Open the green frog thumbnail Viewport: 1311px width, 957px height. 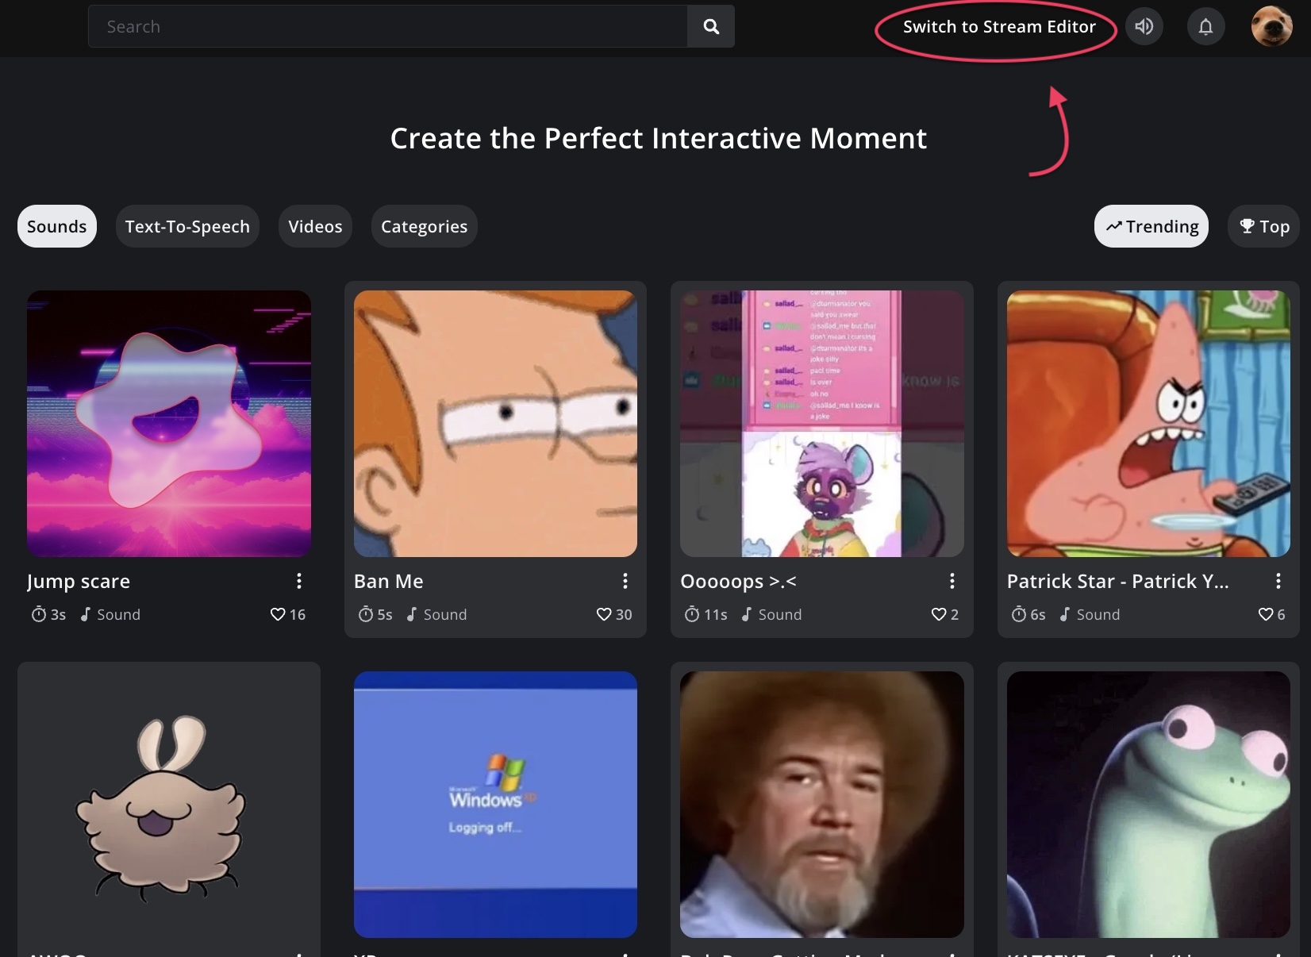pyautogui.click(x=1148, y=805)
